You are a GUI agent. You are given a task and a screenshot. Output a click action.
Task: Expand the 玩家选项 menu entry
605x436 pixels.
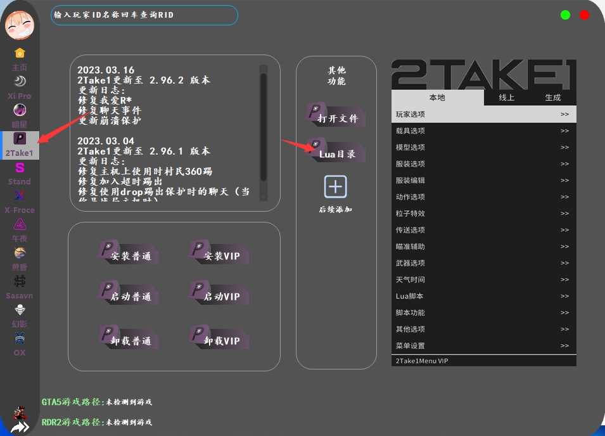point(483,115)
